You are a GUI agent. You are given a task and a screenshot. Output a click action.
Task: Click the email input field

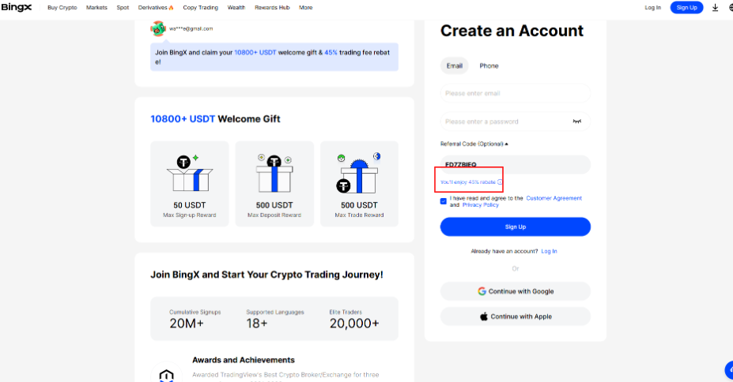click(x=516, y=93)
